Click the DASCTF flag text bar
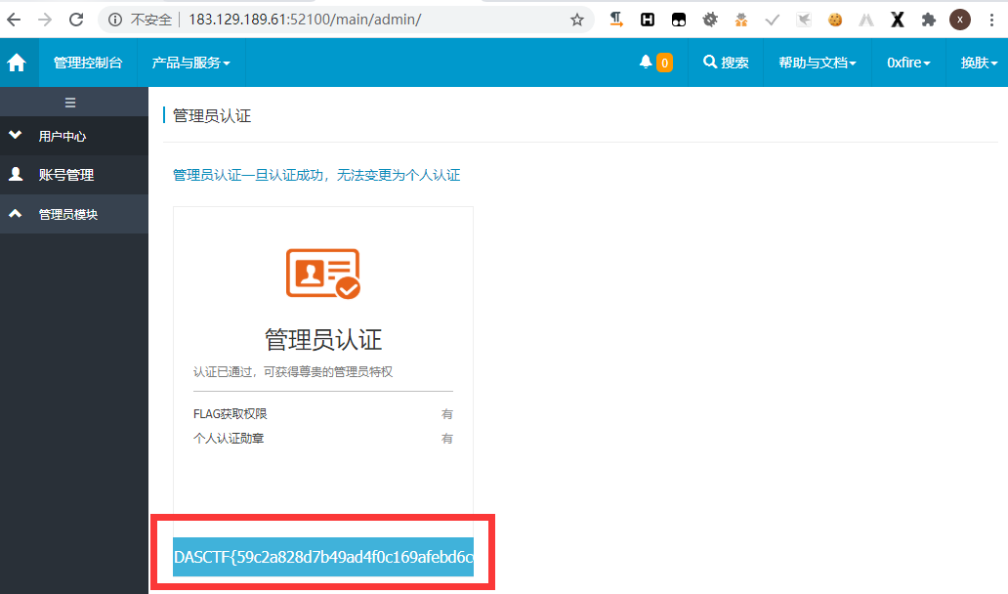The height and width of the screenshot is (594, 1008). [x=323, y=557]
